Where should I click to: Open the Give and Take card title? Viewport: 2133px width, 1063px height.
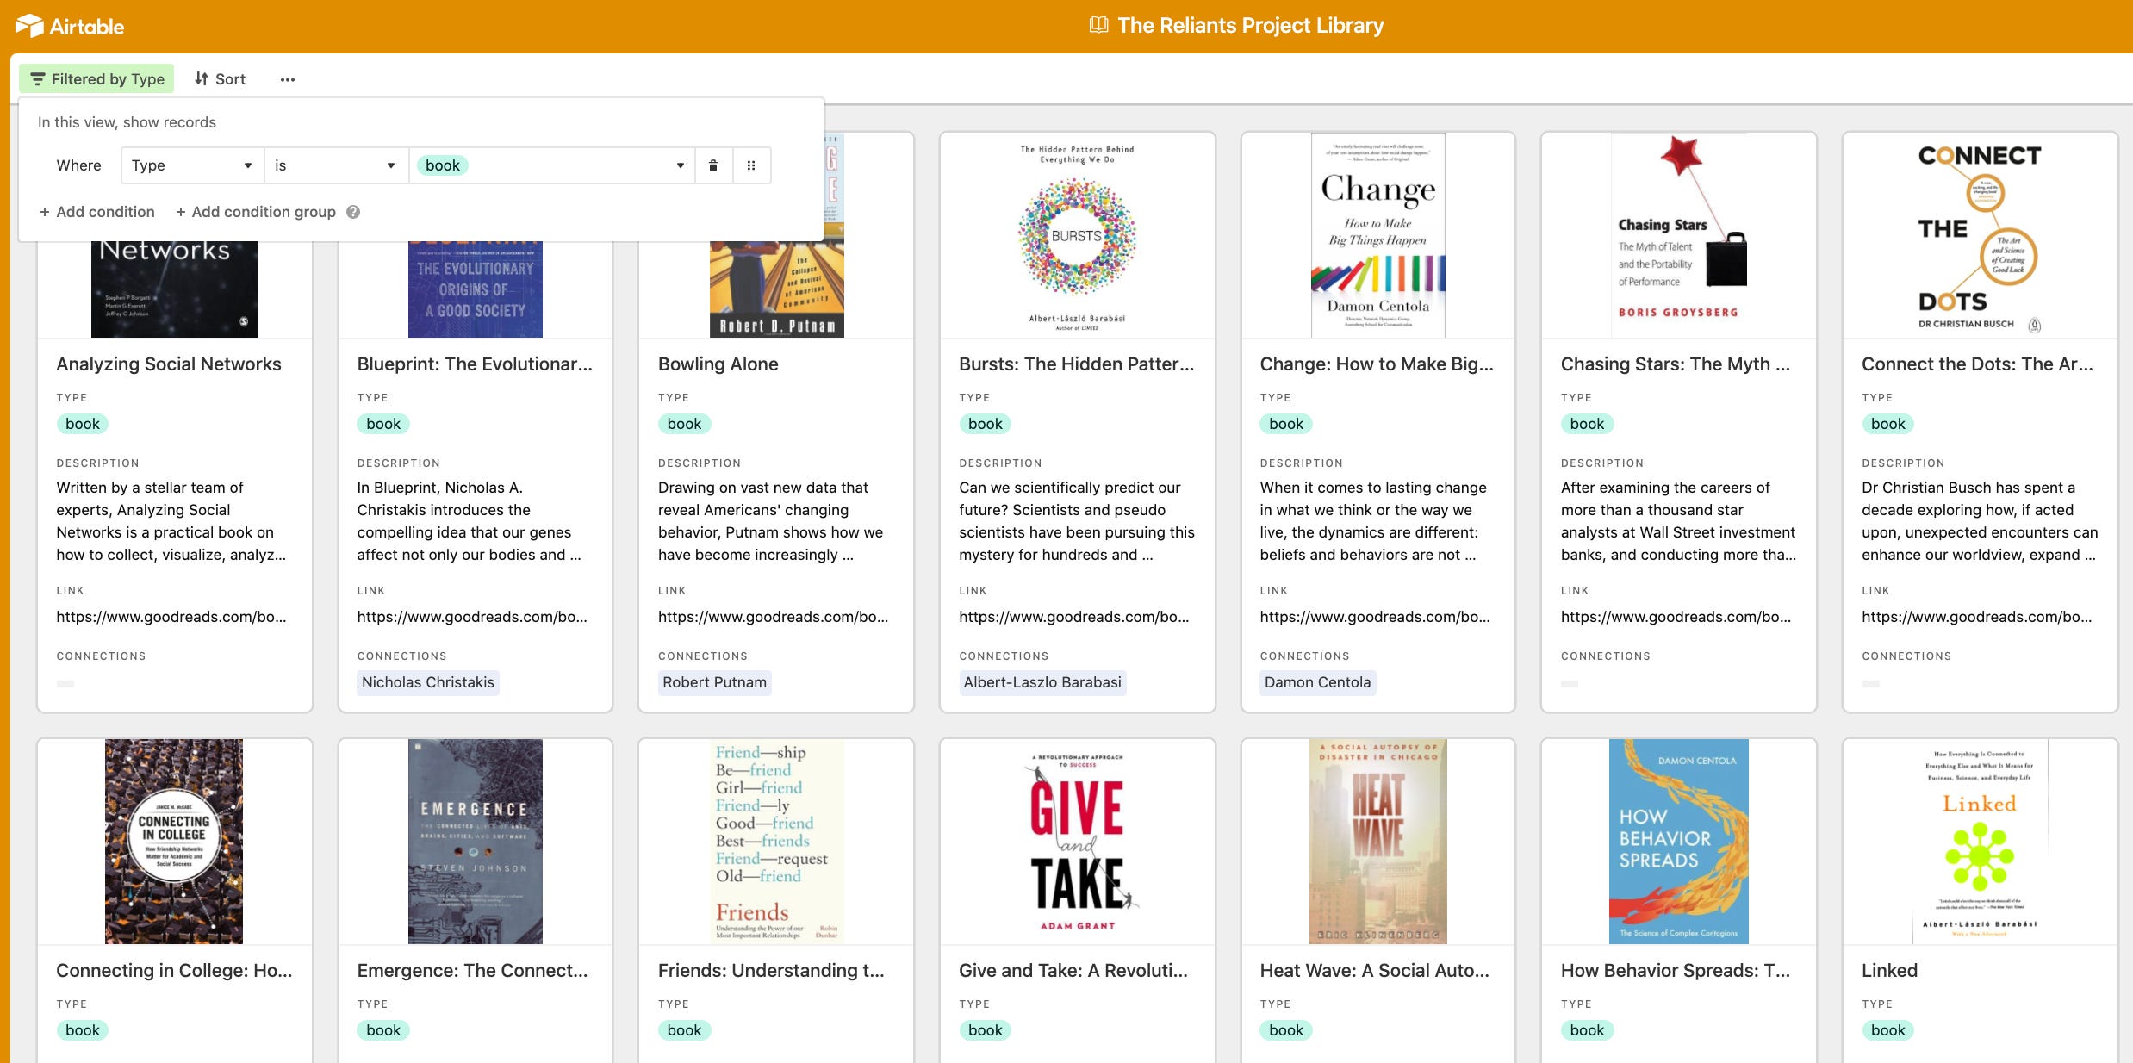click(1073, 971)
